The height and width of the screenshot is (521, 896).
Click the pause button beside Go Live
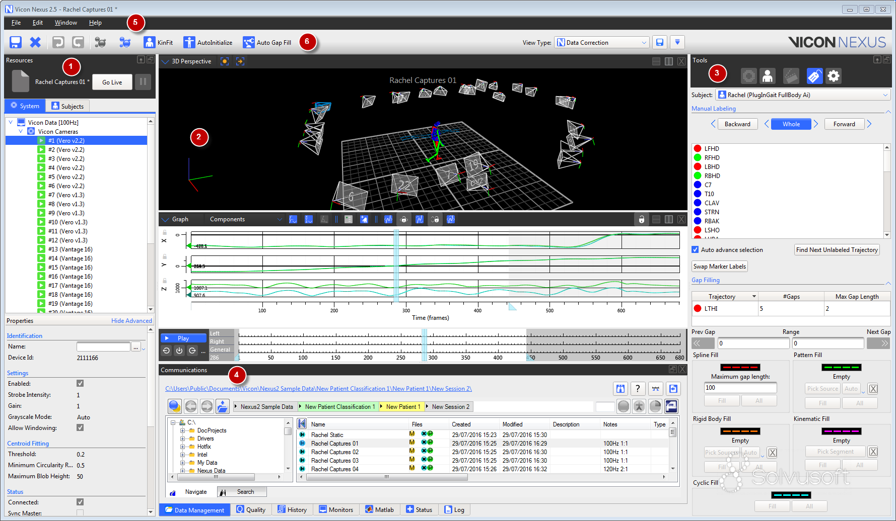pyautogui.click(x=143, y=82)
